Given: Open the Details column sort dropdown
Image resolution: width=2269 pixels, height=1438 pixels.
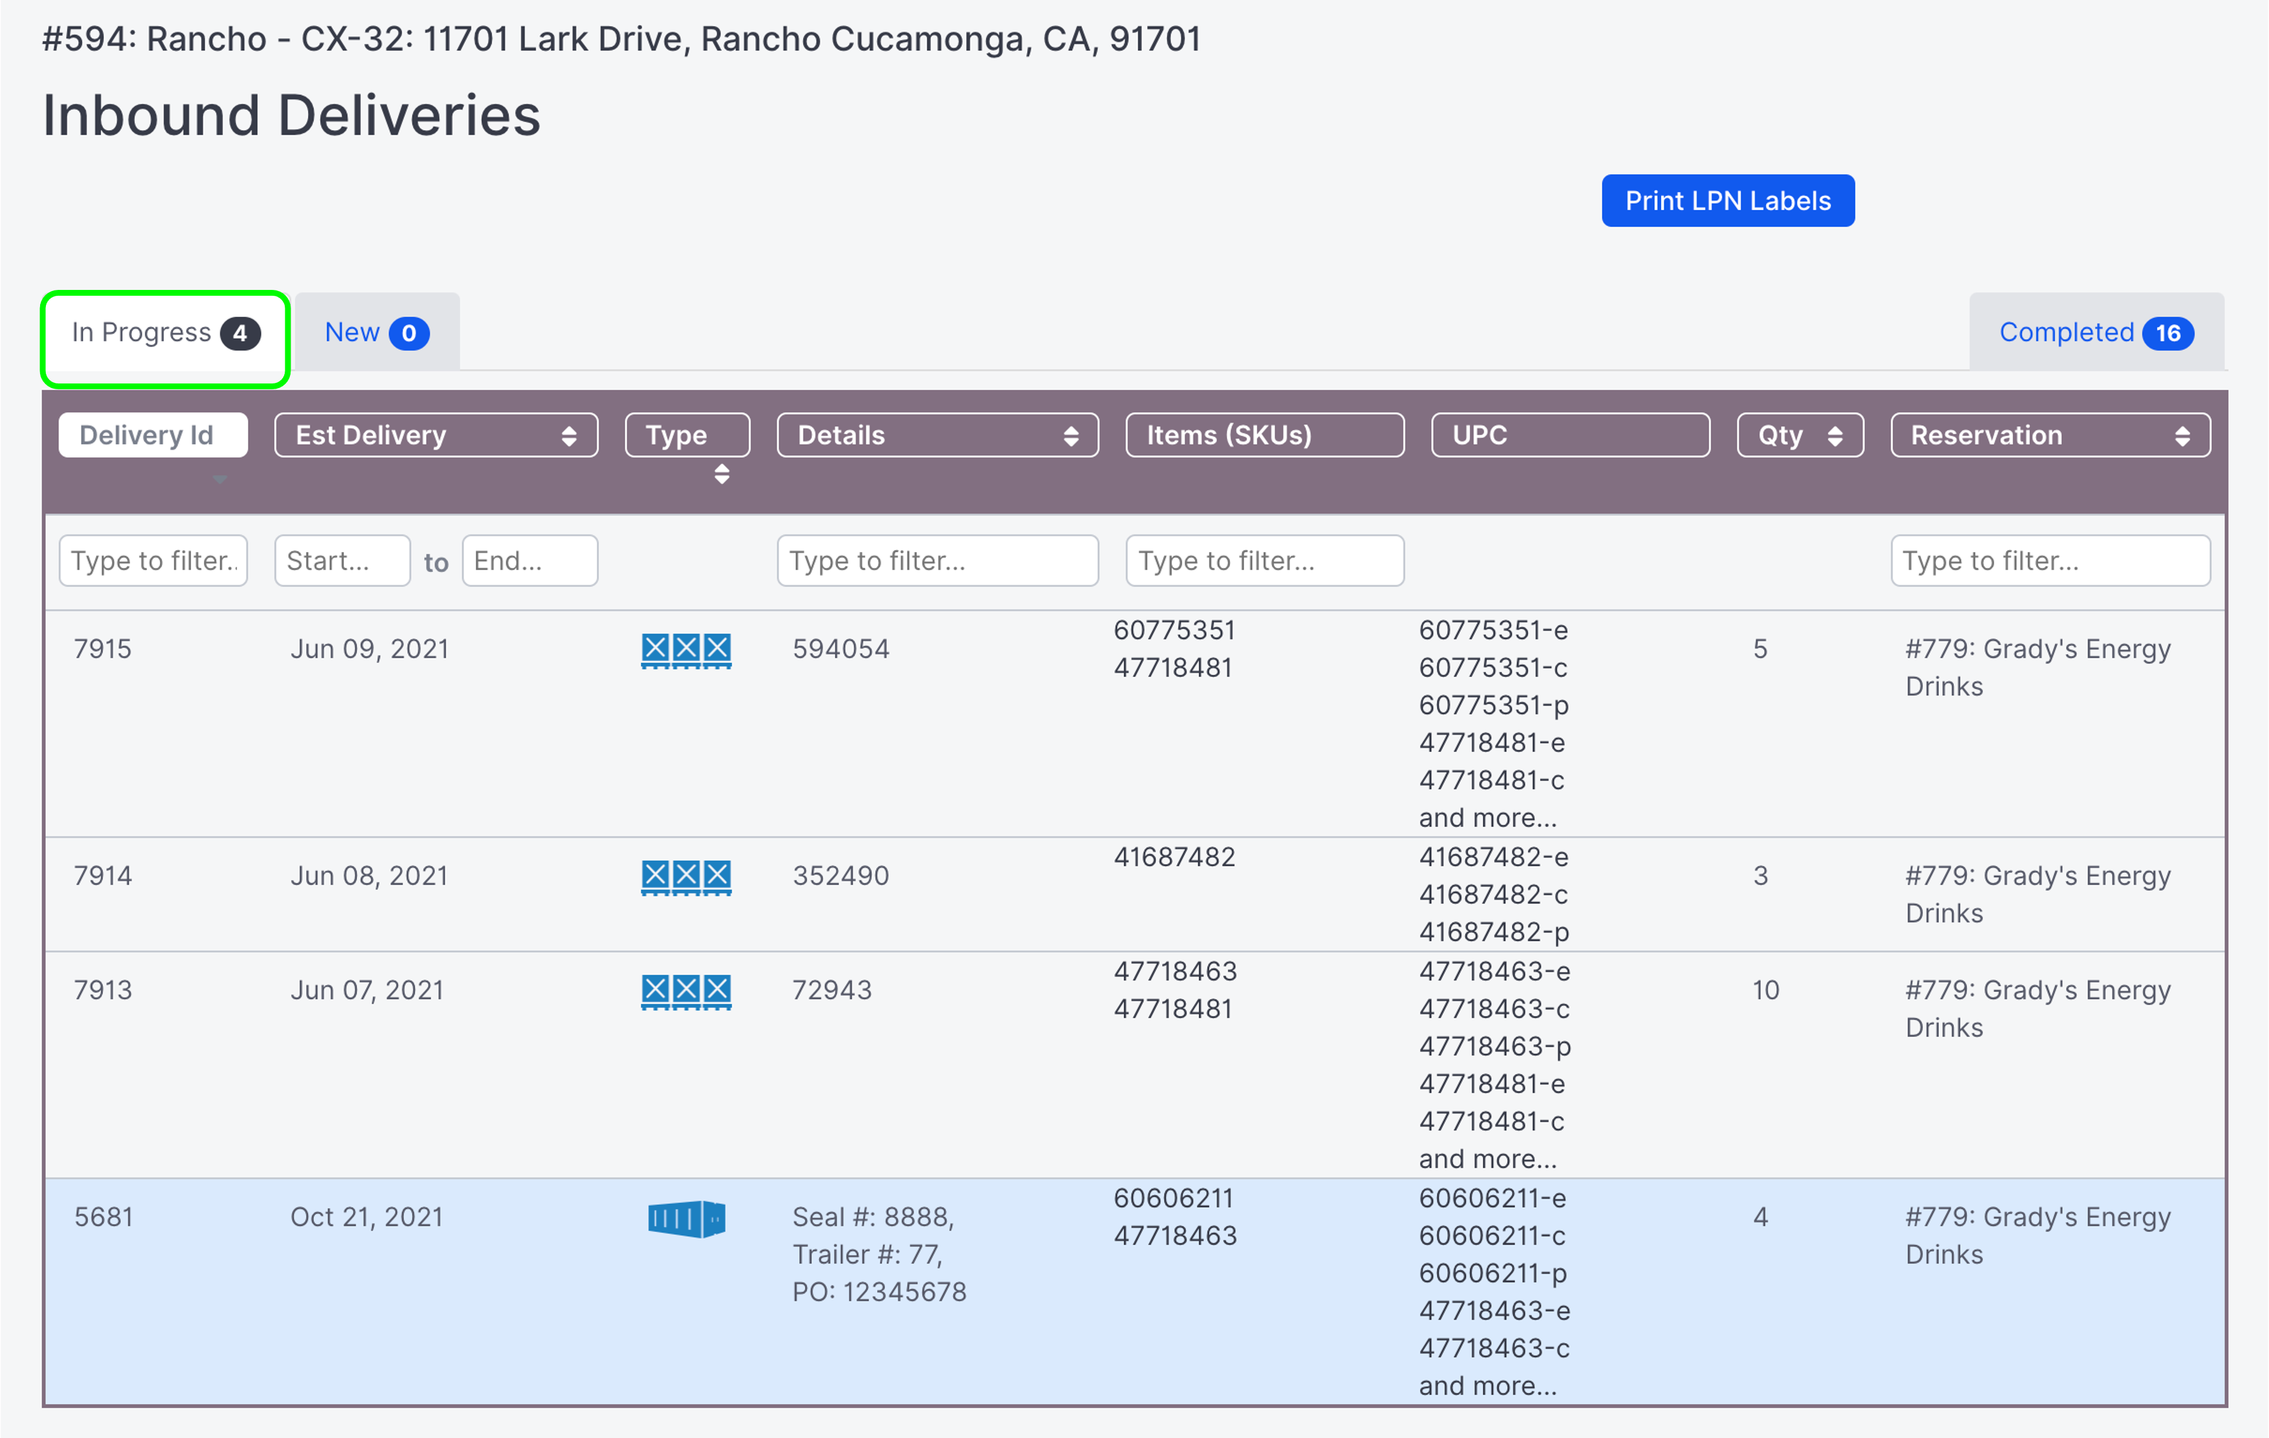Looking at the screenshot, I should [x=1071, y=435].
